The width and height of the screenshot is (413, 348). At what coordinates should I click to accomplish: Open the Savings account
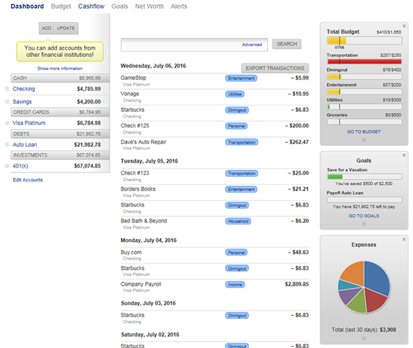[22, 102]
